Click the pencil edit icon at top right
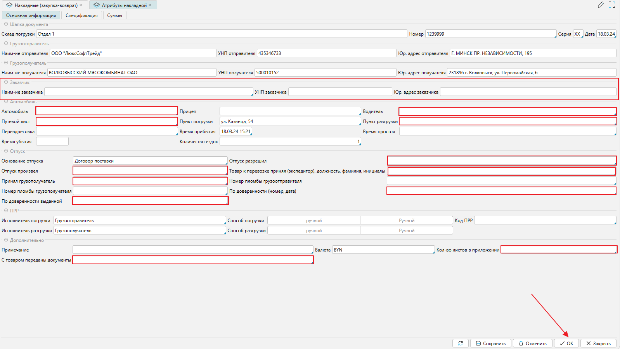 click(x=601, y=5)
